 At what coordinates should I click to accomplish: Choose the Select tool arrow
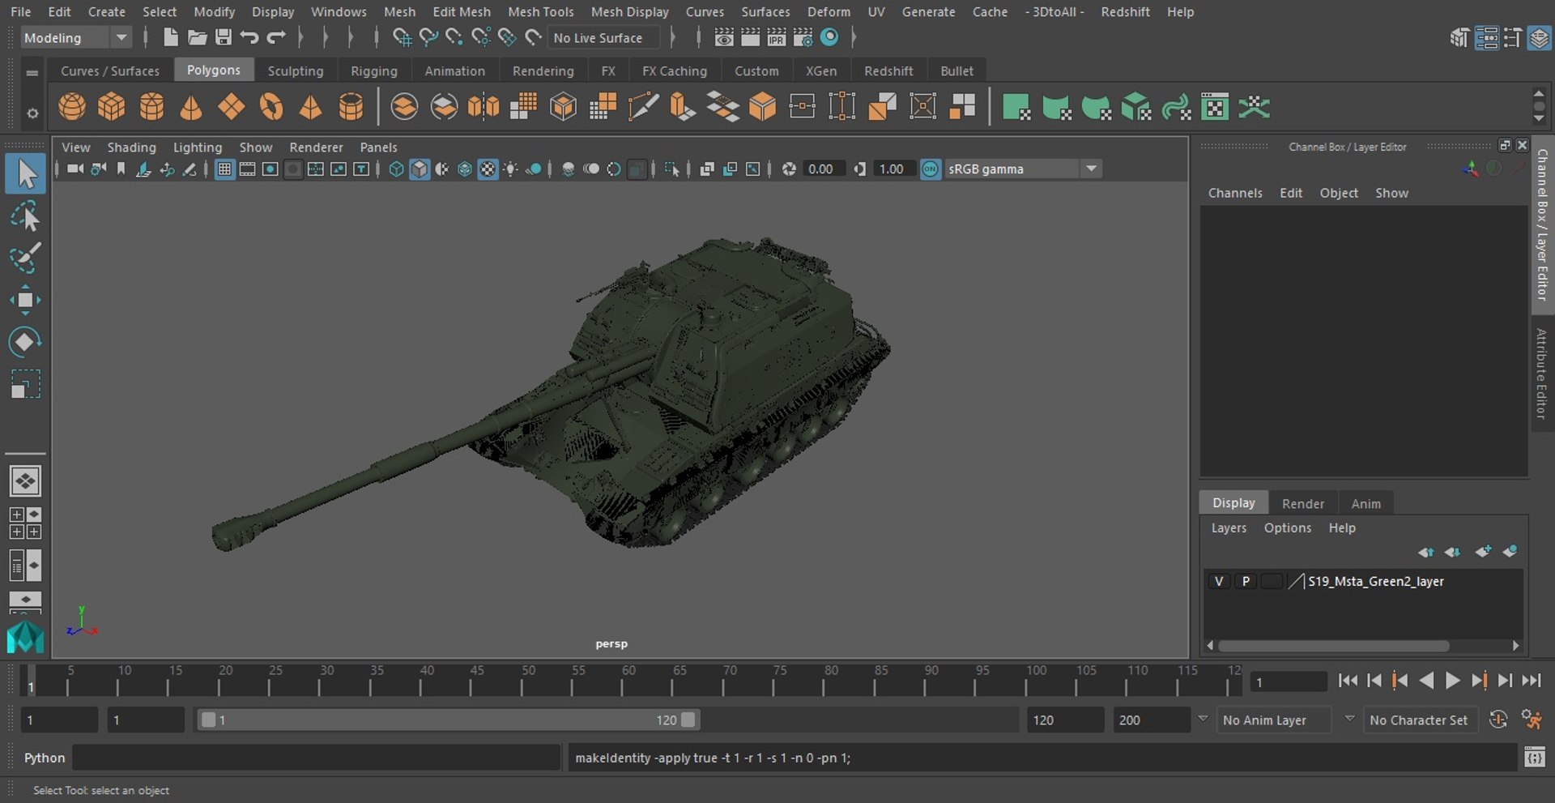25,174
